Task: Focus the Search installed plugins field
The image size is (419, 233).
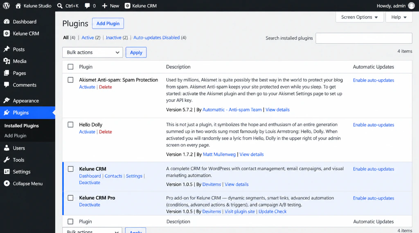Action: tap(364, 38)
